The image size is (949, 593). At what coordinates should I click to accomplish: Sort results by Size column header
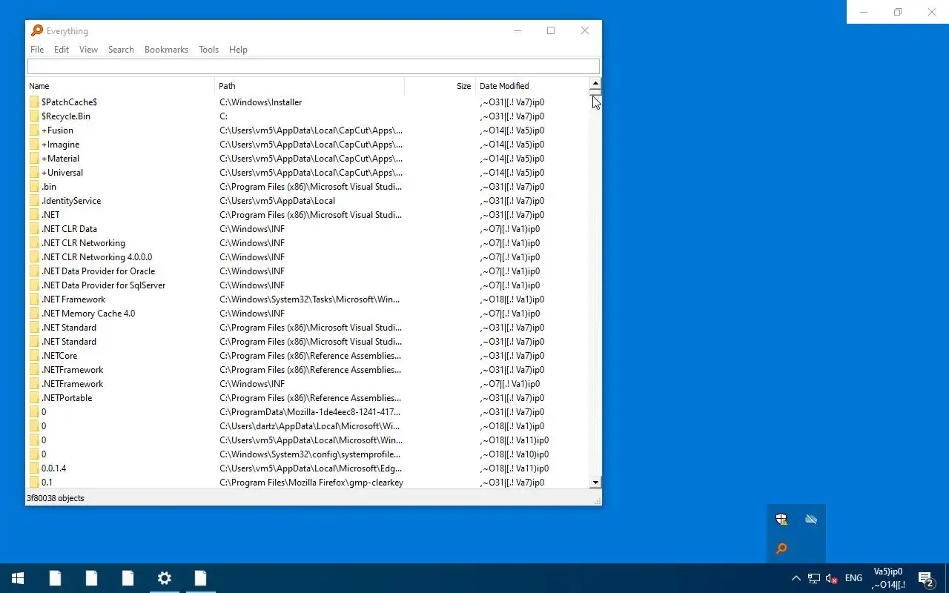point(440,86)
